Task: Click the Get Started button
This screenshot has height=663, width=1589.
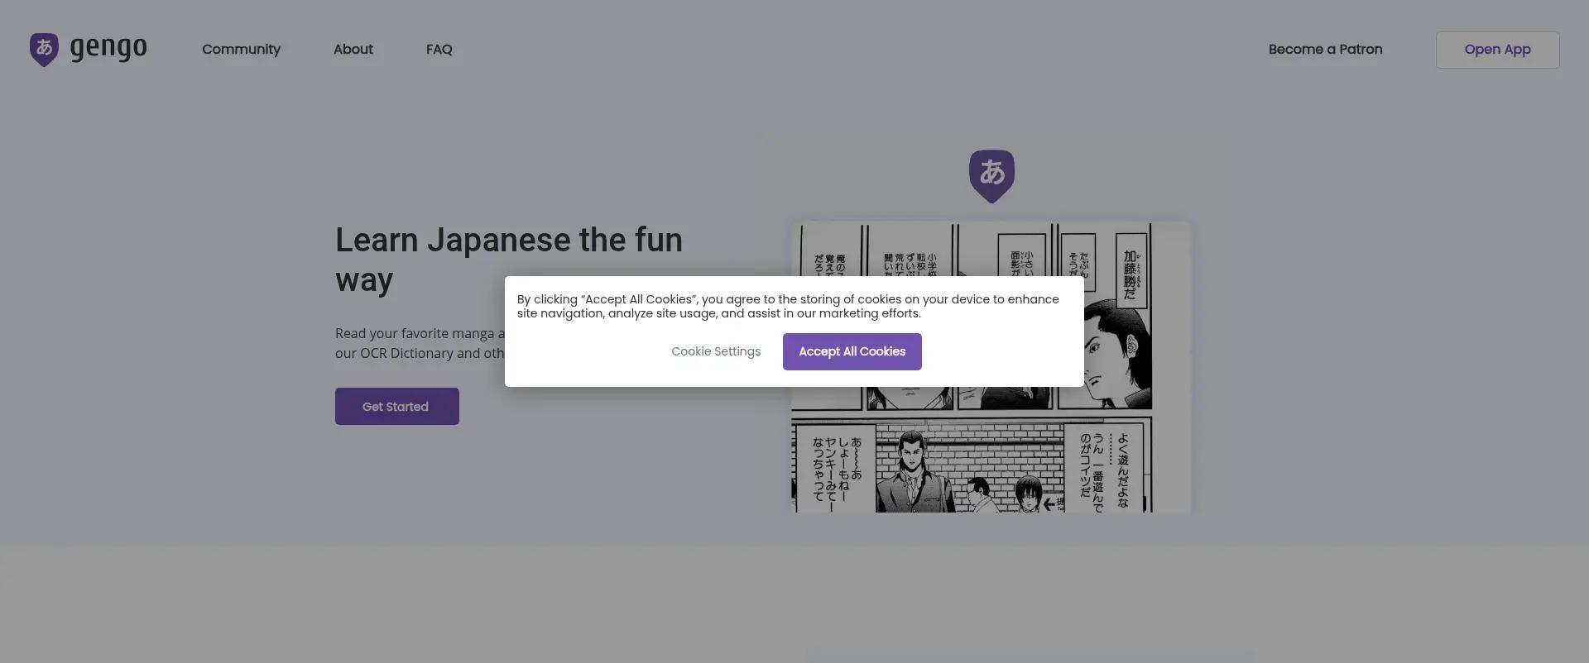Action: [396, 406]
